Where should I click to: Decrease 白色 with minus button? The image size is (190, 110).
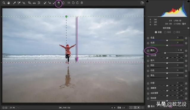[x=148, y=71]
